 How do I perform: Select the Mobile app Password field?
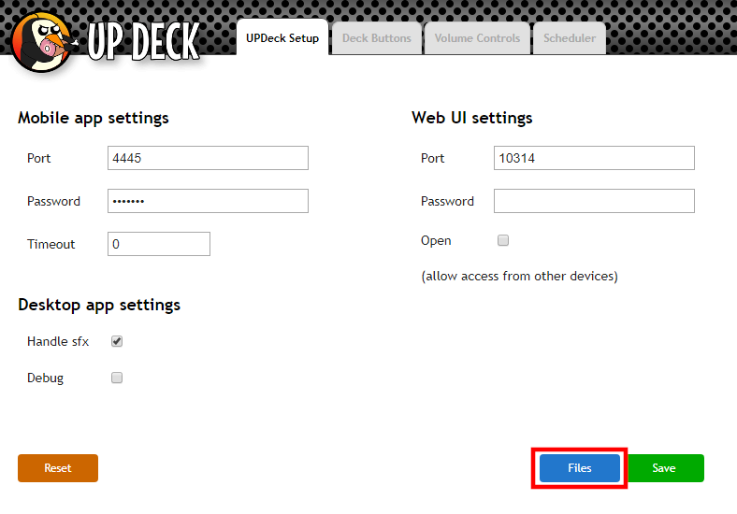[x=208, y=201]
